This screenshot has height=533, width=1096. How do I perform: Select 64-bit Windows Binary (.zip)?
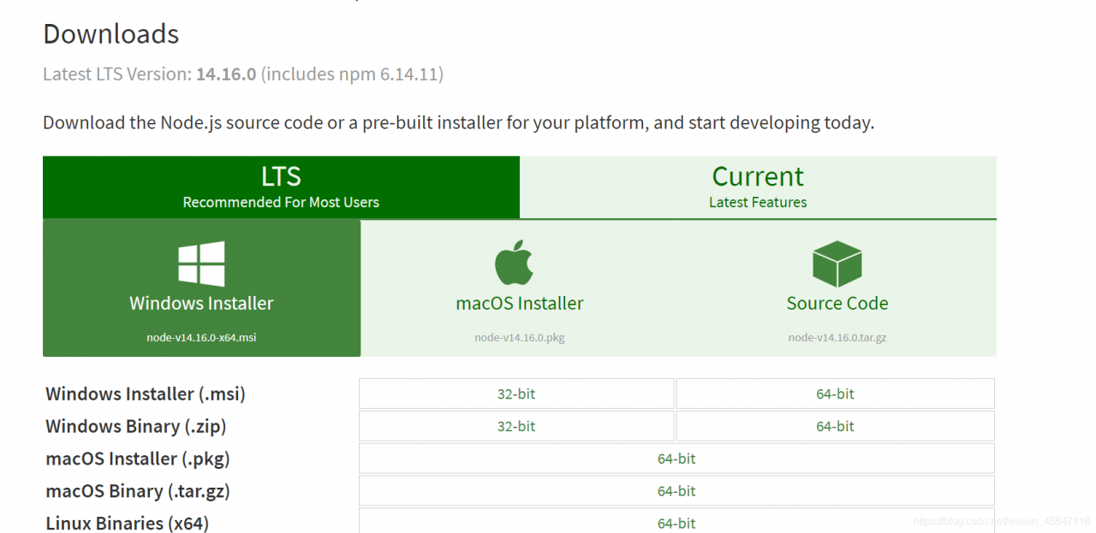(835, 426)
